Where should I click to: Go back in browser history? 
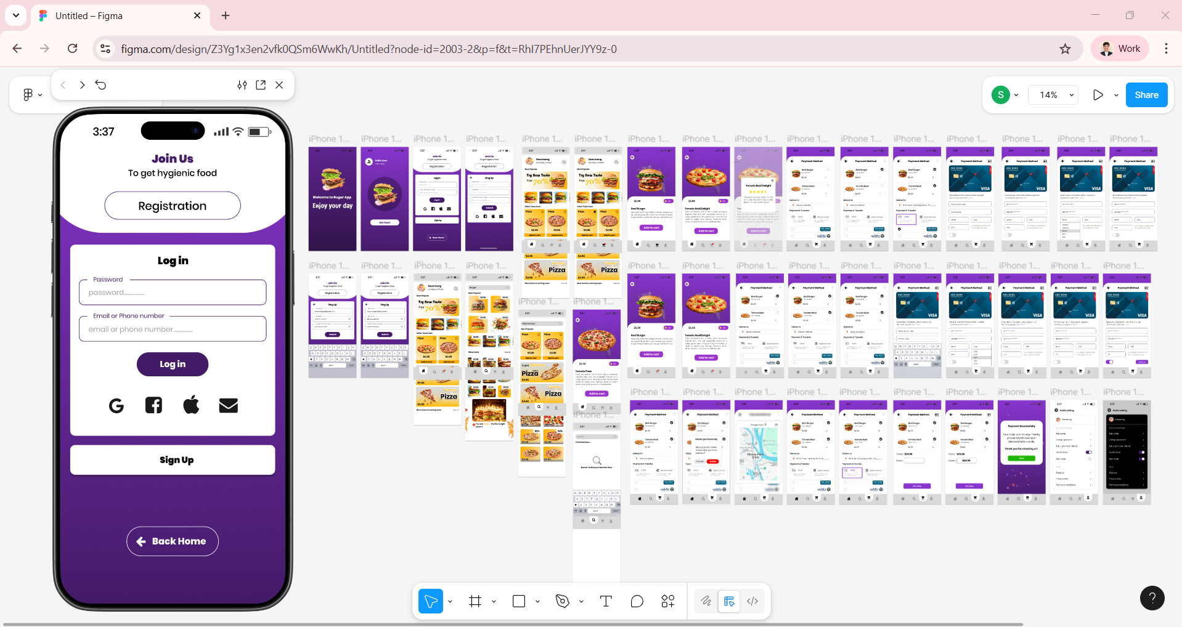tap(17, 49)
